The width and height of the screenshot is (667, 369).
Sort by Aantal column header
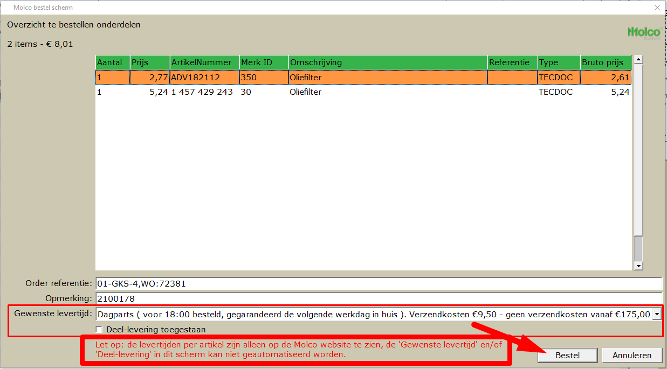pyautogui.click(x=113, y=62)
